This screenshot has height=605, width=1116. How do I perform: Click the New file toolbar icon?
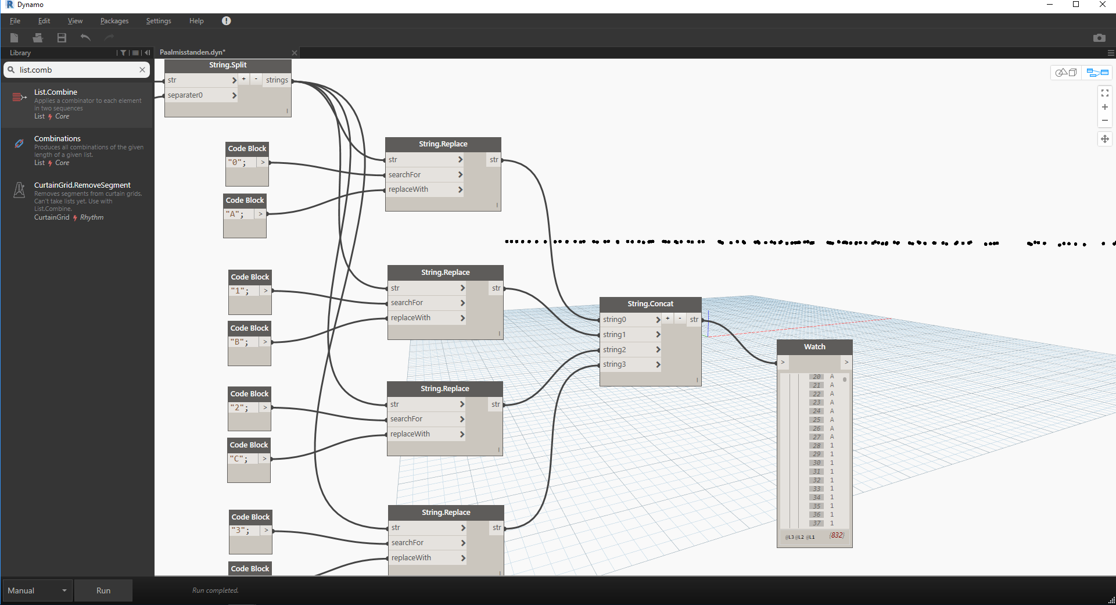pyautogui.click(x=15, y=38)
